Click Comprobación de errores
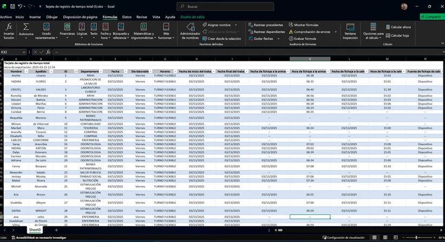This screenshot has height=242, width=445. [x=310, y=32]
